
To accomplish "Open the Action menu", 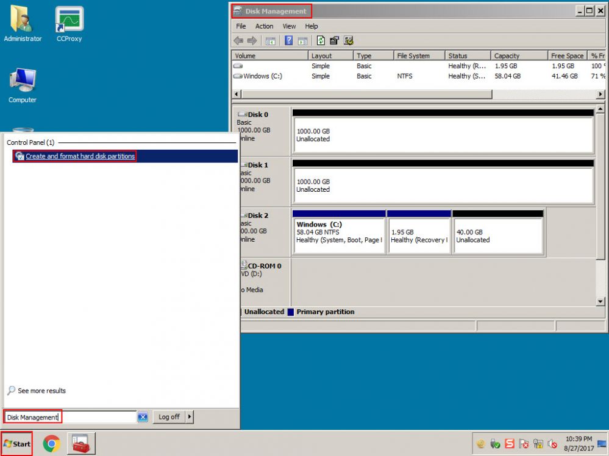I will [264, 26].
